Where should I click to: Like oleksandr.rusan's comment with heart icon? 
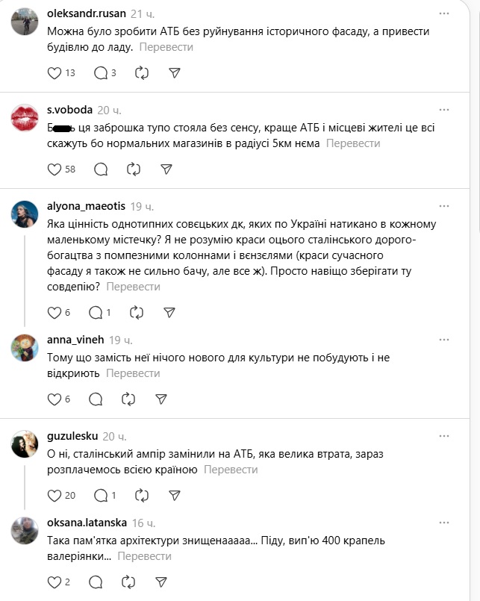coord(54,73)
